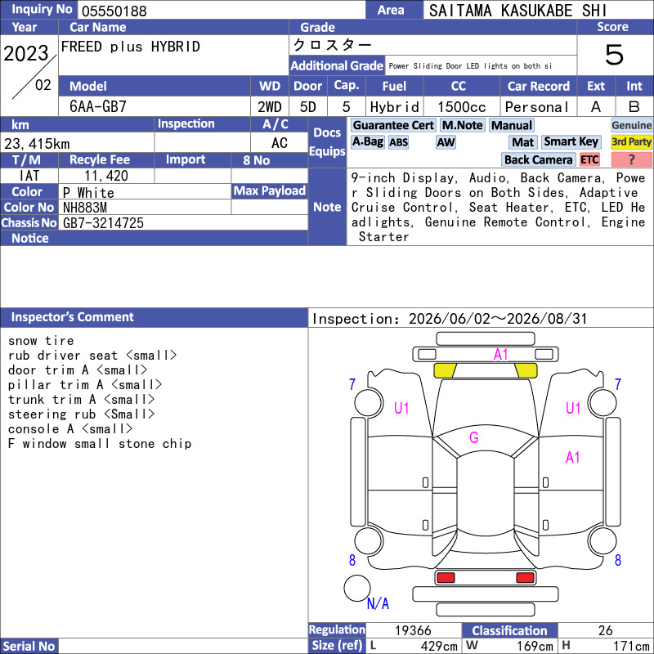Click the year 2023

pos(26,53)
